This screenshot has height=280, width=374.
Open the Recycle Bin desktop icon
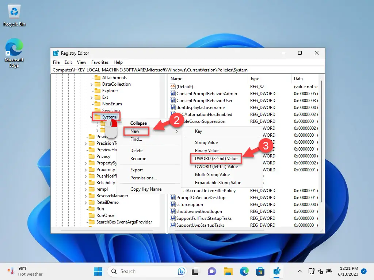pos(14,16)
